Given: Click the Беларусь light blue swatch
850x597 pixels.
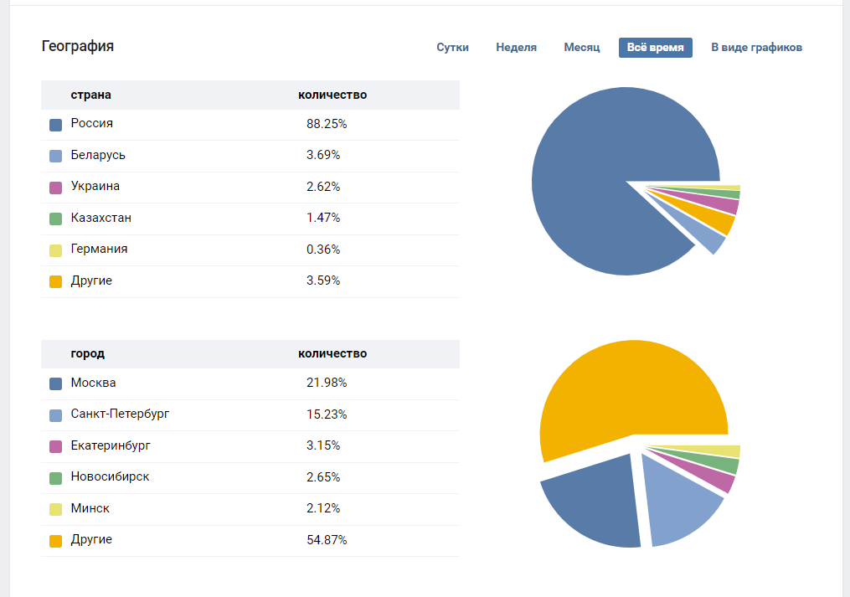Looking at the screenshot, I should pos(56,156).
